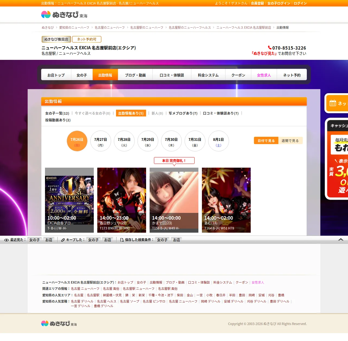
Task: Open the ブログ・動画 tab
Action: [x=135, y=75]
